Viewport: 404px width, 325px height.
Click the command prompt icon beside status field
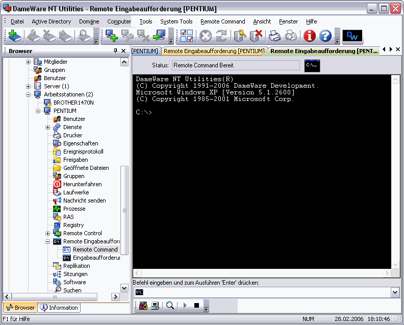click(312, 65)
